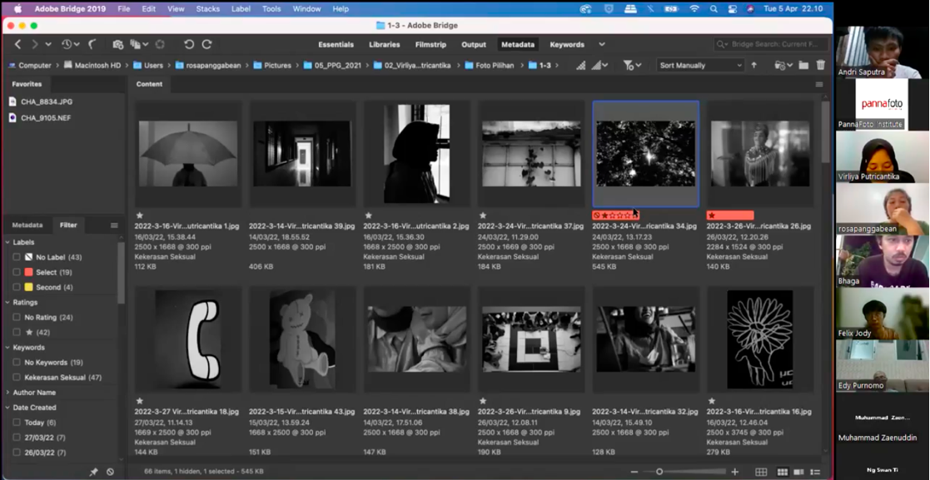930x480 pixels.
Task: Check the No Rating filter checkbox
Action: 17,317
